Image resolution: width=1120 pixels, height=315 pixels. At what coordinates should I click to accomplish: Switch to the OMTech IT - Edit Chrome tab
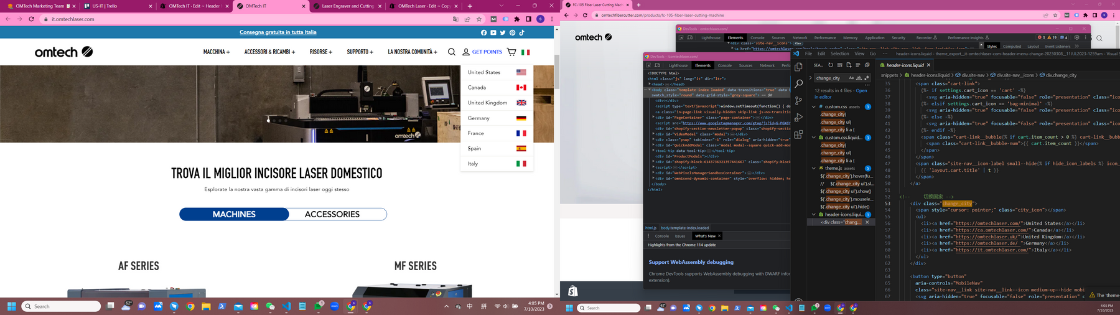195,6
